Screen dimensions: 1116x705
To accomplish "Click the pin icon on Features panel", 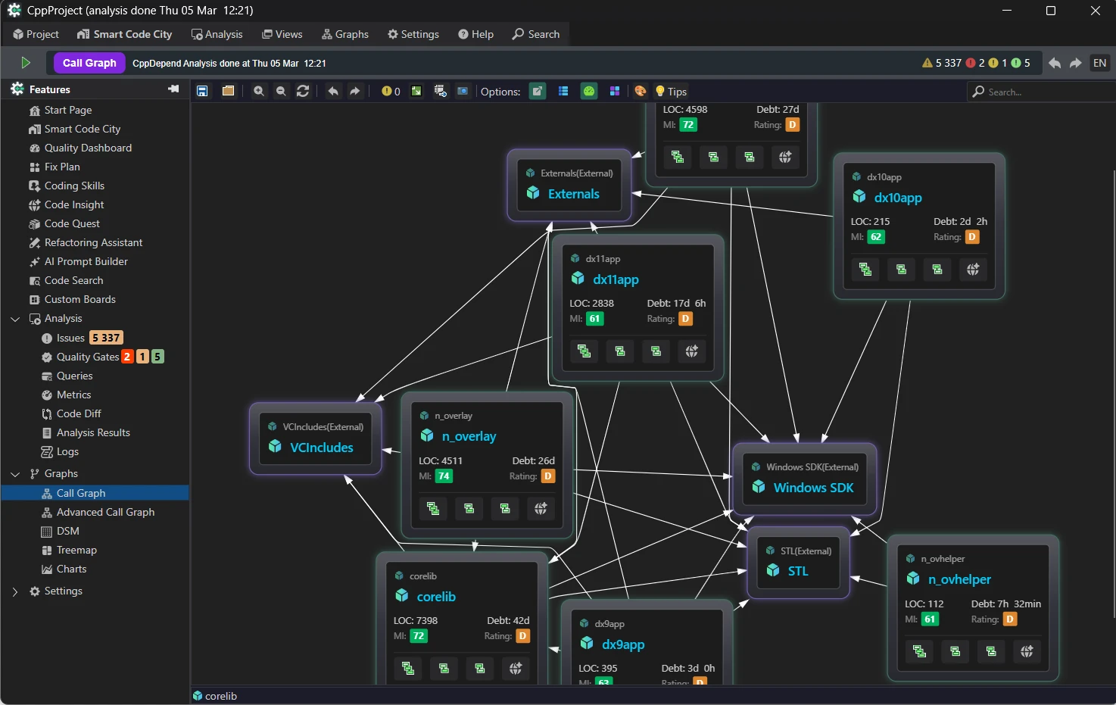I will pyautogui.click(x=173, y=89).
